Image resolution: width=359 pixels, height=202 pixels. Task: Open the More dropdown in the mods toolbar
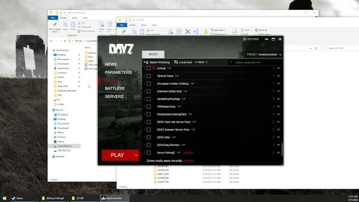[x=201, y=62]
